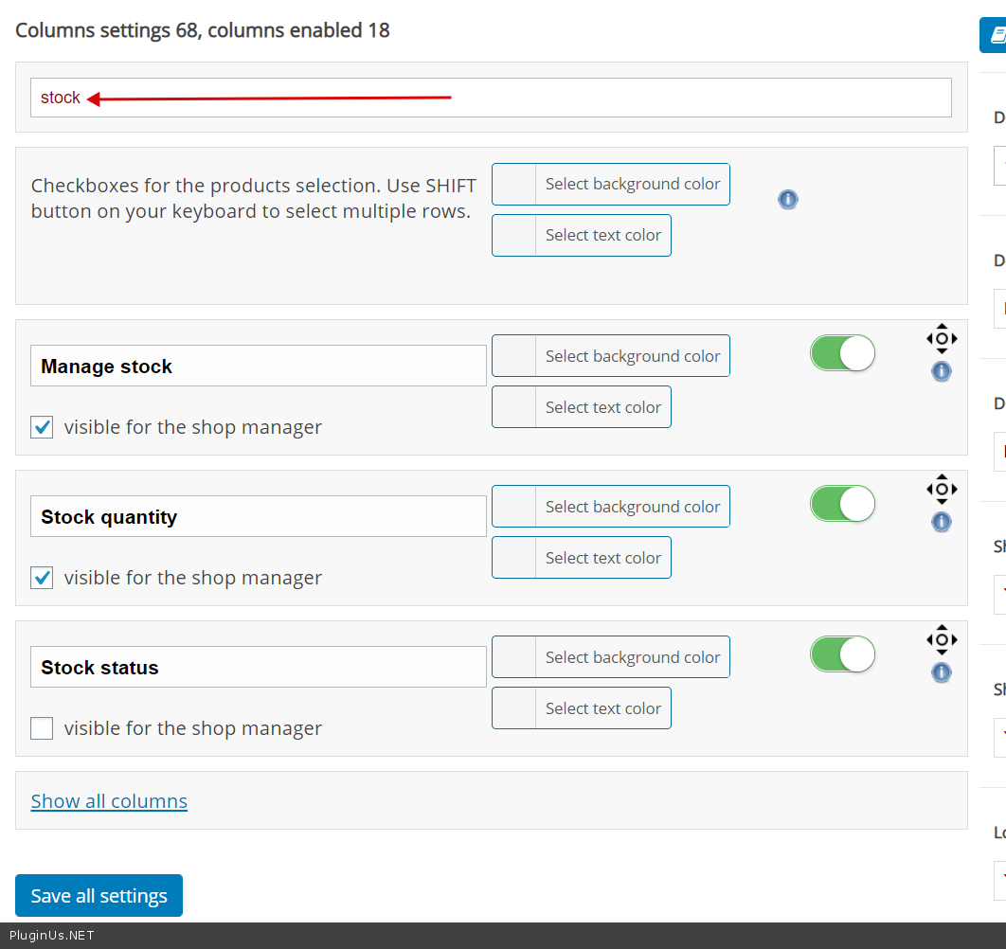Select text color for Stock quantity
1006x949 pixels.
(582, 558)
